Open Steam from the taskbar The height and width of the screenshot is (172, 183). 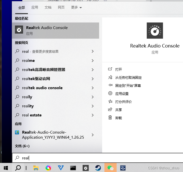pyautogui.click(x=98, y=168)
